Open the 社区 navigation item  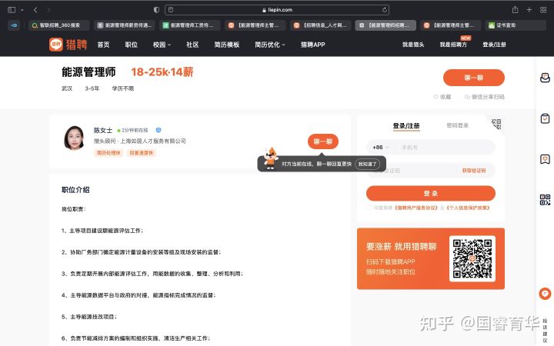(x=192, y=45)
